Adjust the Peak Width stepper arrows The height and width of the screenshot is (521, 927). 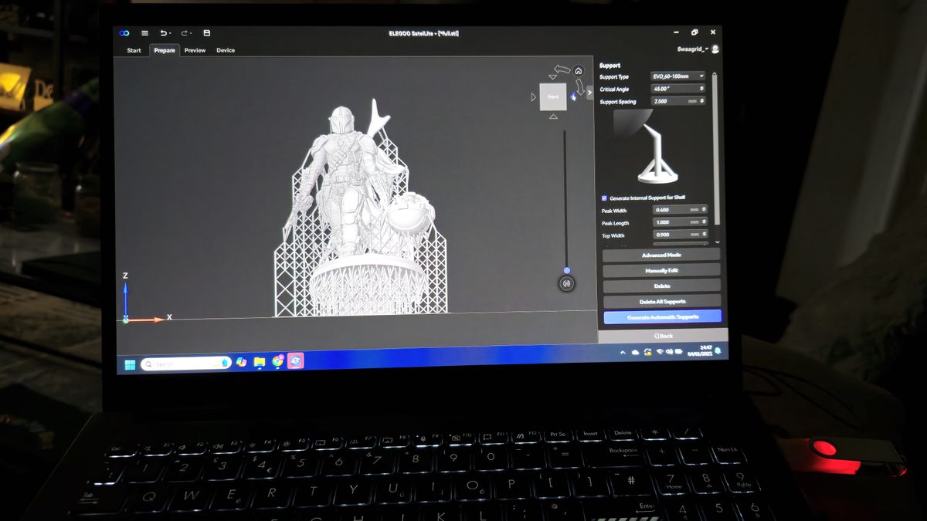coord(703,209)
